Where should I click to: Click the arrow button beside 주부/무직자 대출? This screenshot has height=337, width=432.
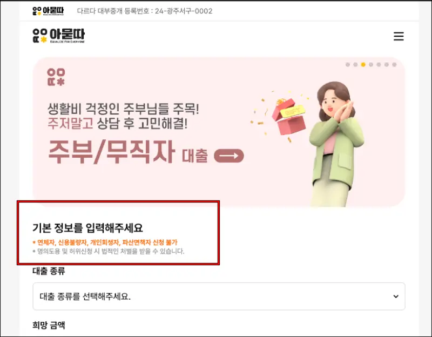(229, 156)
